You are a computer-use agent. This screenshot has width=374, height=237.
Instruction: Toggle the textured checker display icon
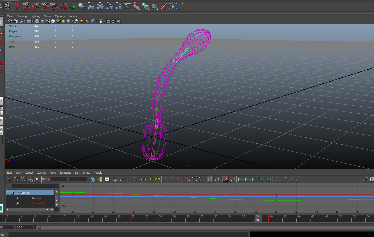[58, 21]
